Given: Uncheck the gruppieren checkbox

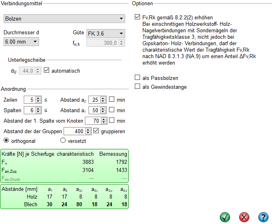Looking at the screenshot, I should 96,131.
